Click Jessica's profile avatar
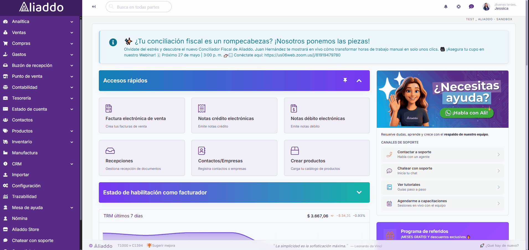Screen dimensions: 529x250 tap(486, 7)
